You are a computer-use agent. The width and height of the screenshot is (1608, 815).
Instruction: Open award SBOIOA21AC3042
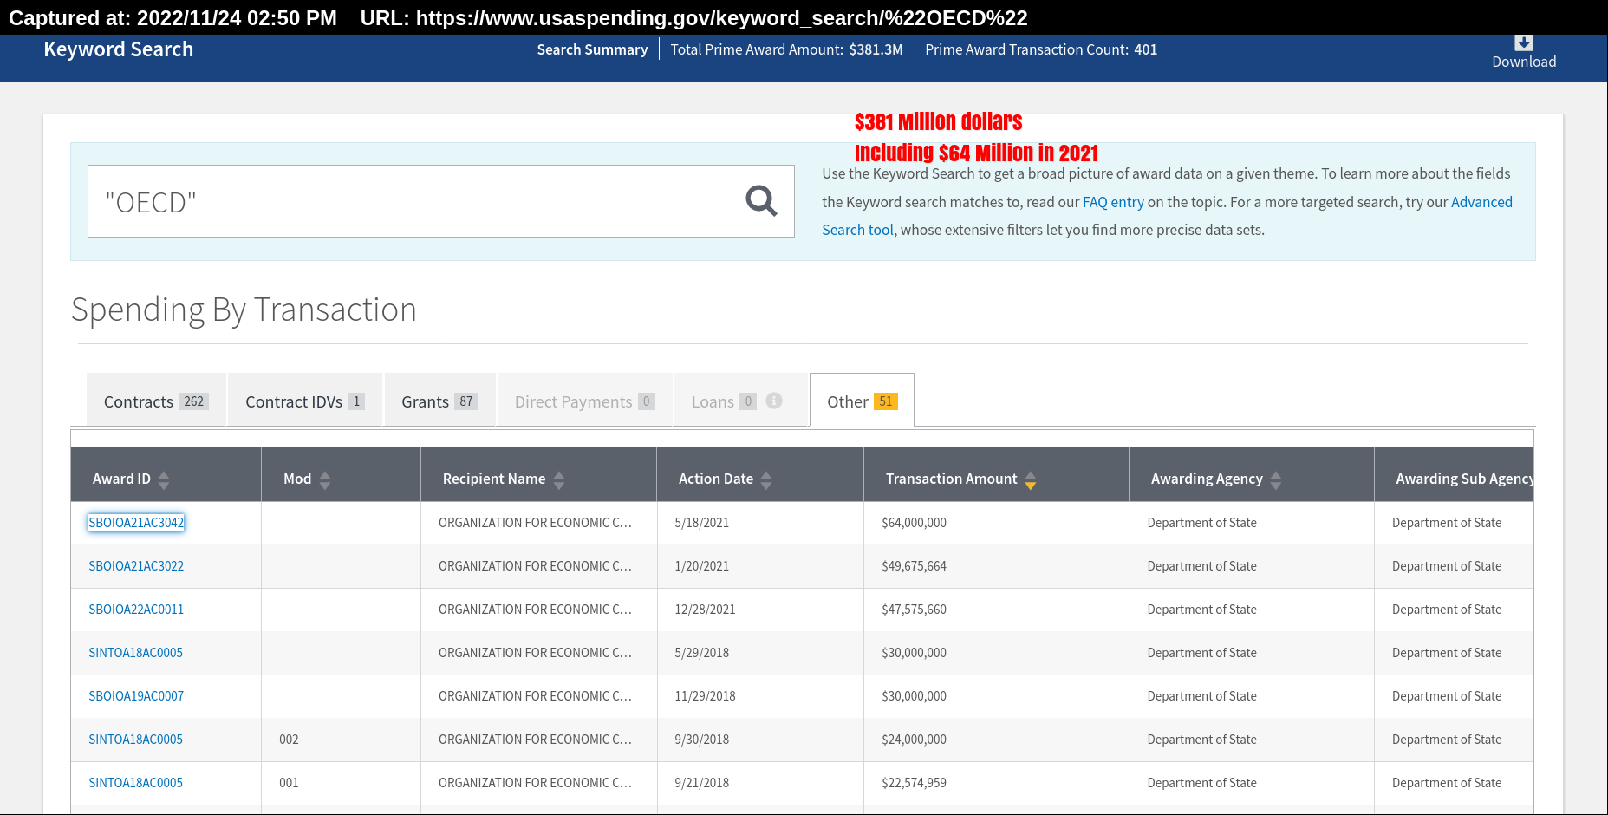pyautogui.click(x=136, y=522)
